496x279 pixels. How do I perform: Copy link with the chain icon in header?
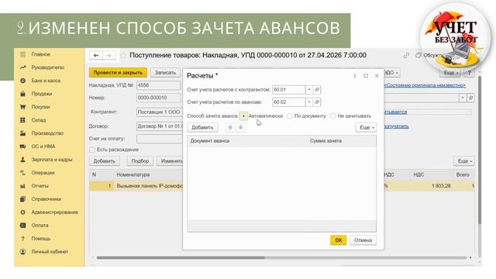406,56
